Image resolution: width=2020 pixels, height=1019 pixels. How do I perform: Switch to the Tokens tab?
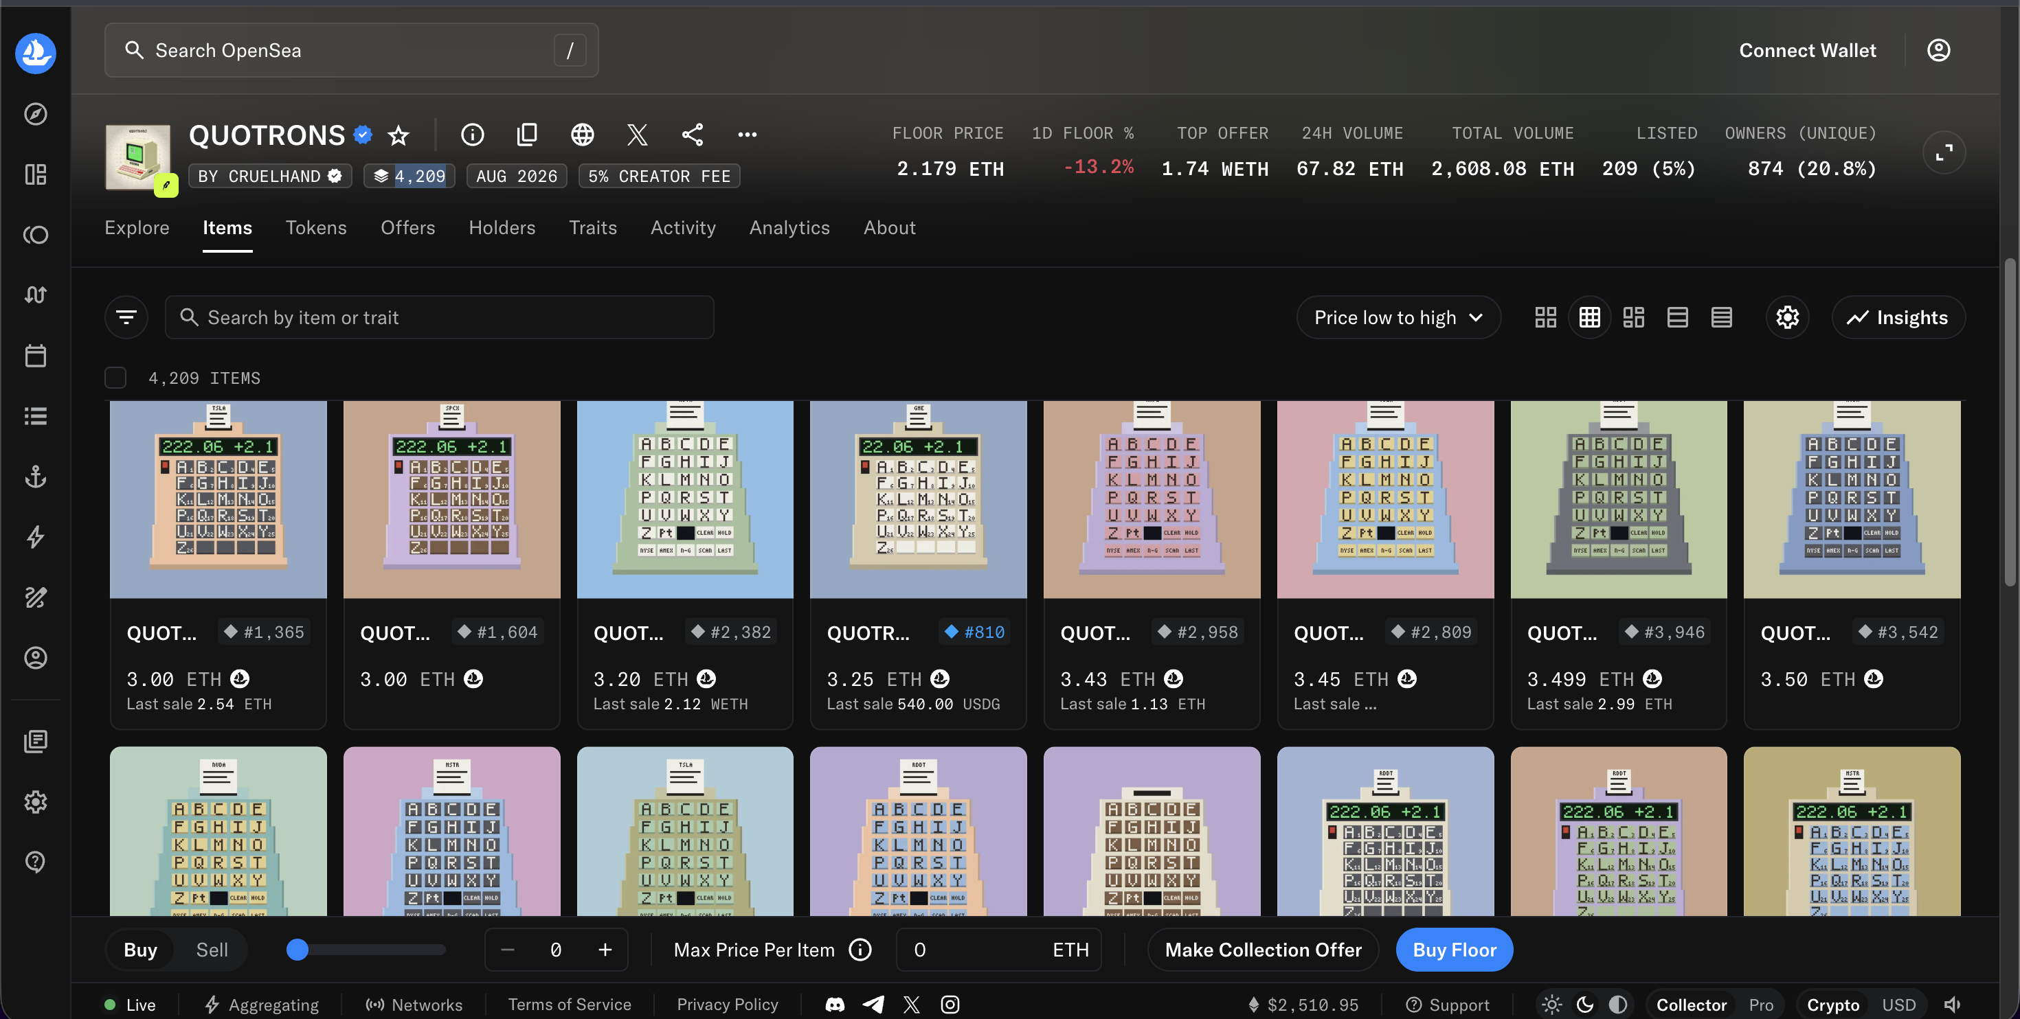(316, 228)
